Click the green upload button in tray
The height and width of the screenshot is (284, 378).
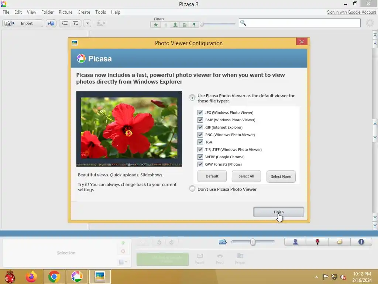162,259
